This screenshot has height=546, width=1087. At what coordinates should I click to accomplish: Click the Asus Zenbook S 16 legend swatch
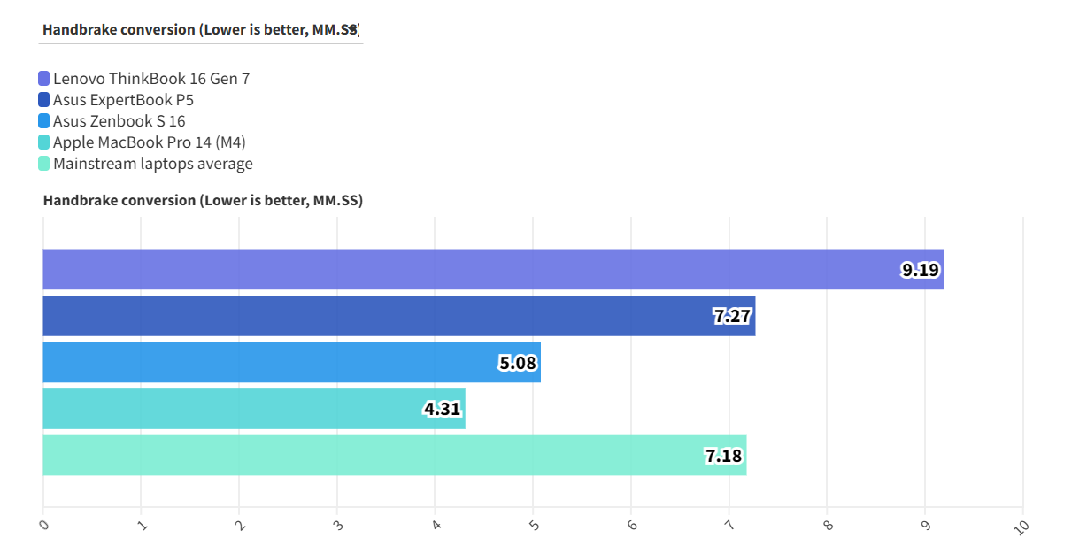[44, 121]
